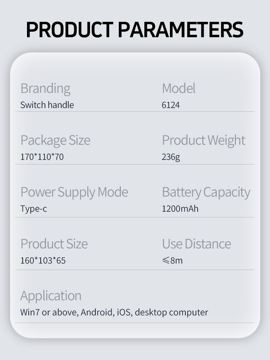Viewport: 270px width, 360px height.
Task: Click the Use Distance label
Action: [x=196, y=244]
